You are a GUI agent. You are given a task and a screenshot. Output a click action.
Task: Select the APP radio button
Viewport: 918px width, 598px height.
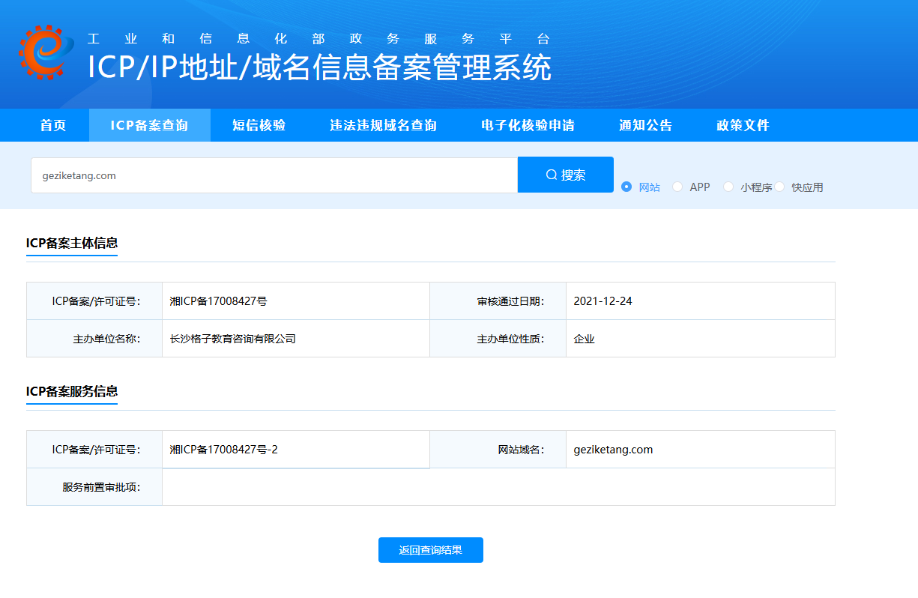677,187
